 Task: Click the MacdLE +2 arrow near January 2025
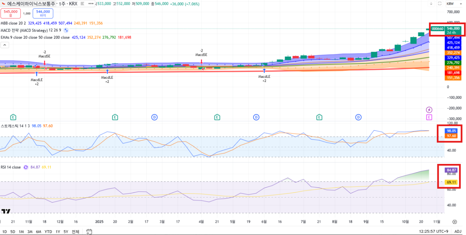click(x=107, y=71)
